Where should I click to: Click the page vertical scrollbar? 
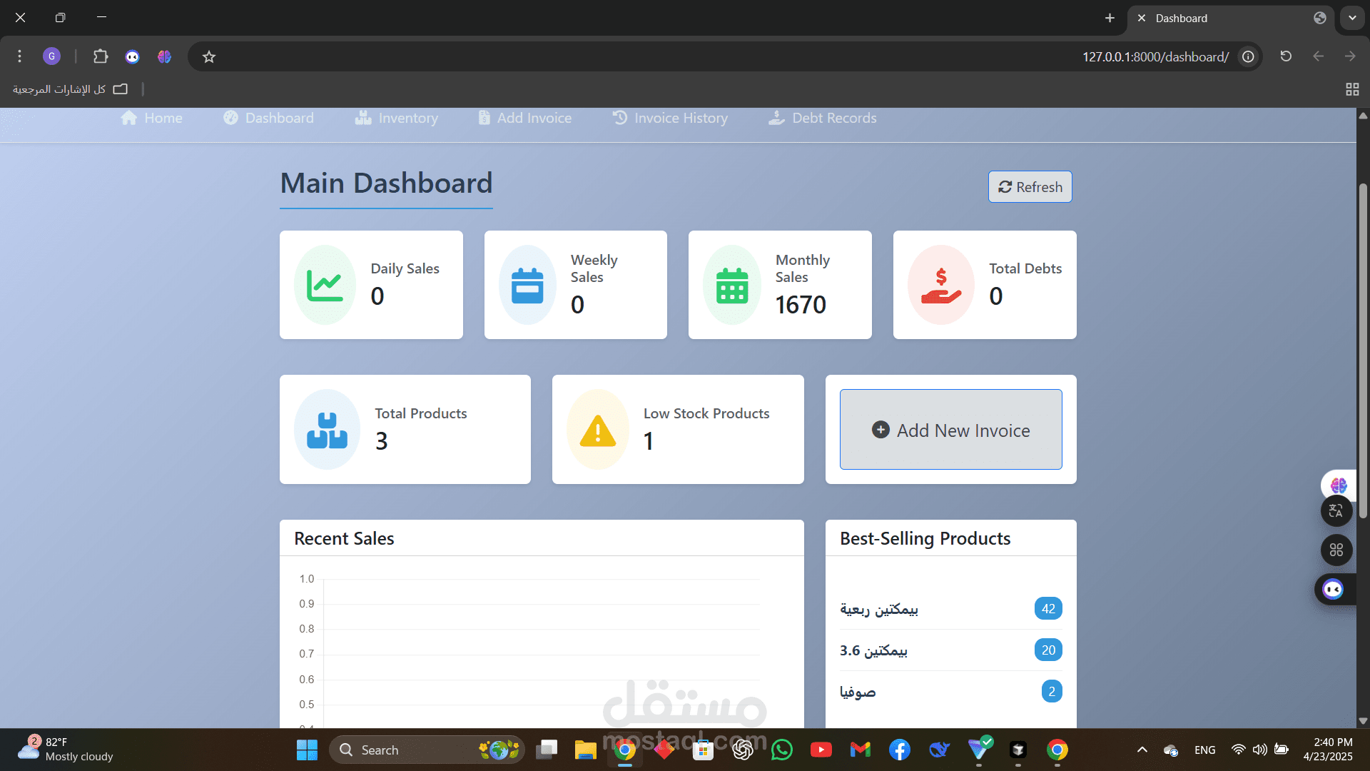1363,350
